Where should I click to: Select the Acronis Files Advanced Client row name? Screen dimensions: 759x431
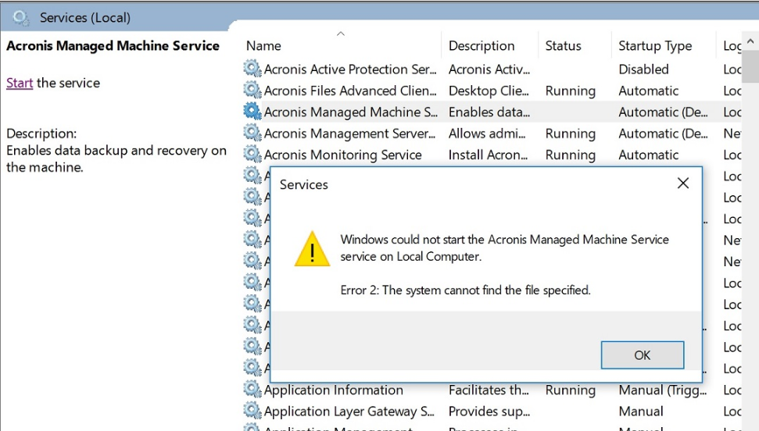[349, 91]
